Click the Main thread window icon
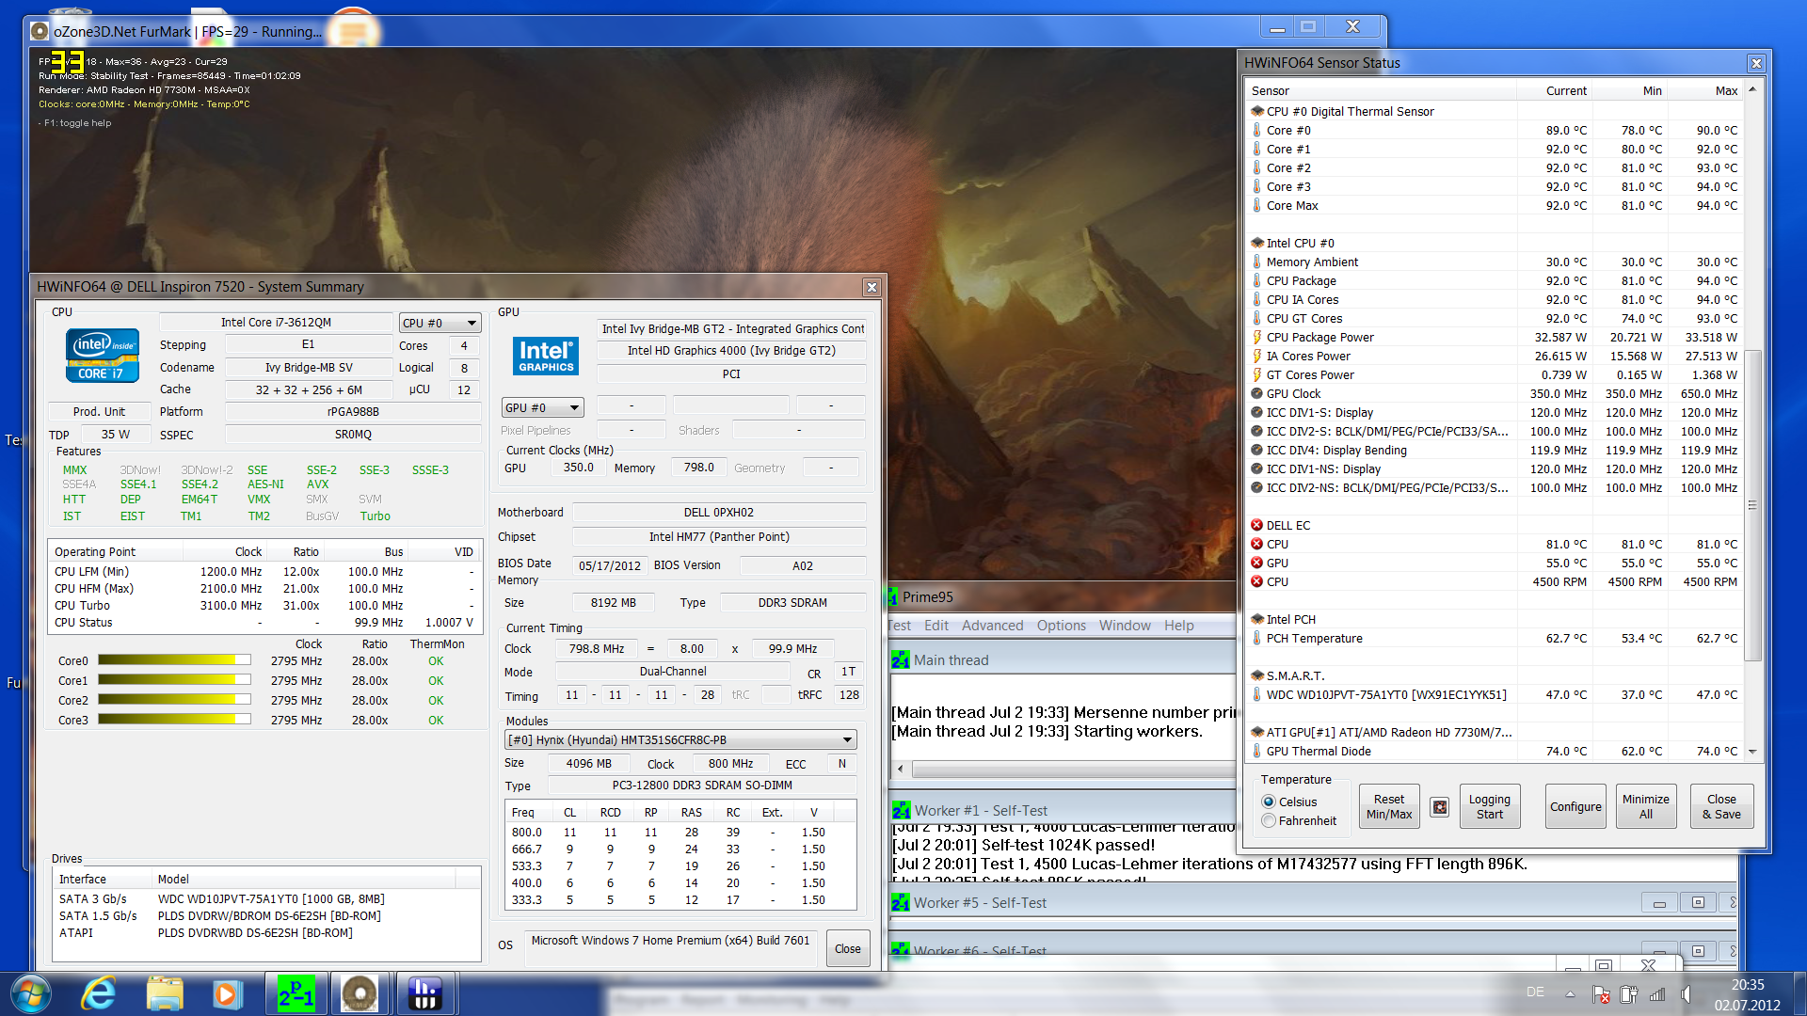This screenshot has width=1807, height=1016. (901, 659)
